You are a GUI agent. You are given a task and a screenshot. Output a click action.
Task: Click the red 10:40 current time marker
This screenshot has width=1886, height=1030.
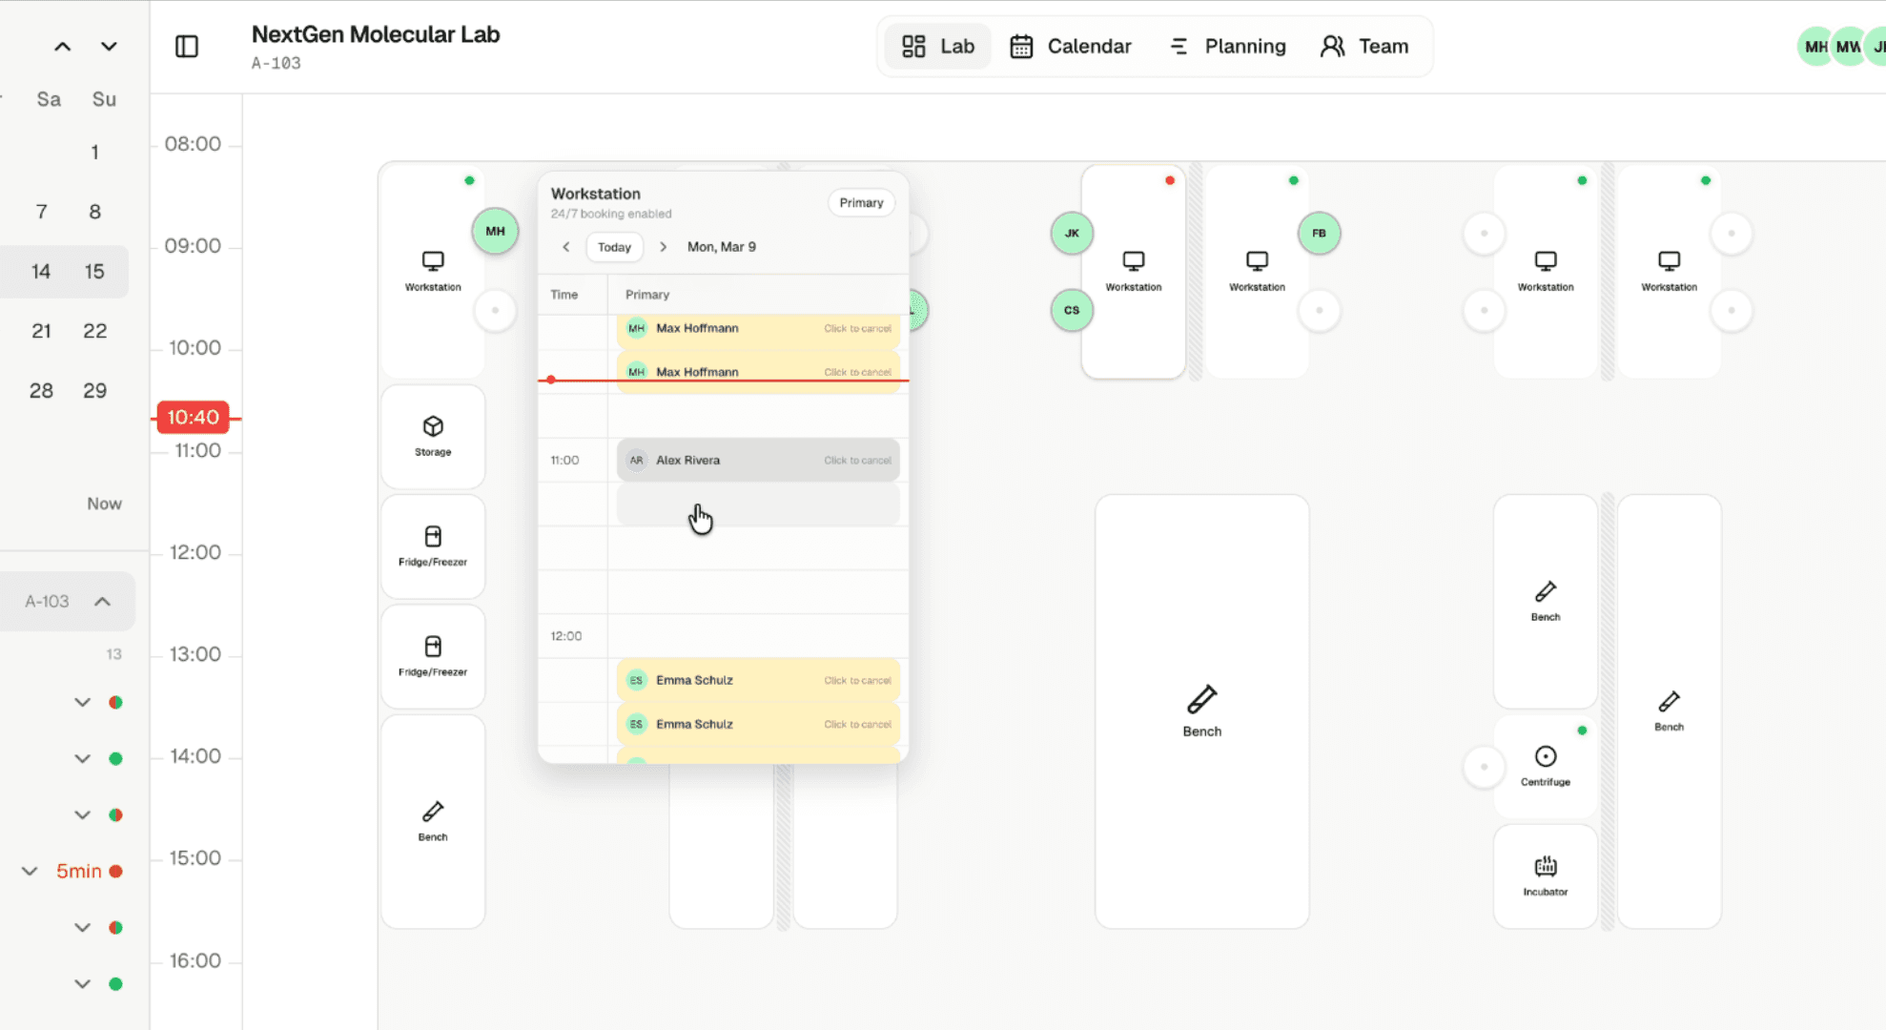193,417
